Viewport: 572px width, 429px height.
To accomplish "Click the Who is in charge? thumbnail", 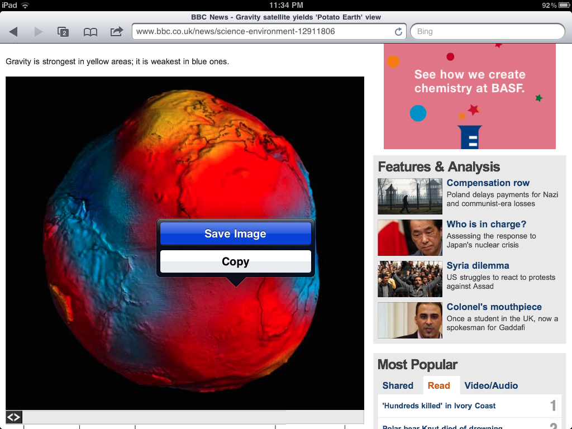I will (409, 237).
